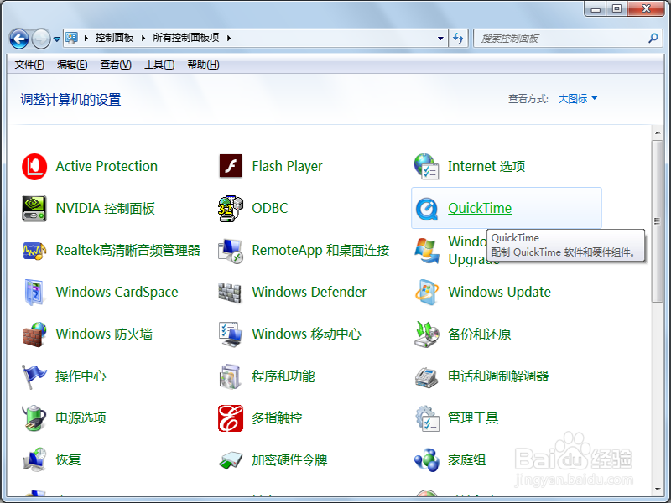This screenshot has height=503, width=671.
Task: Click the 备份和还原 link text
Action: pyautogui.click(x=479, y=334)
